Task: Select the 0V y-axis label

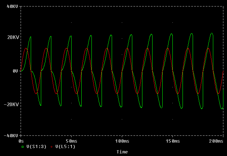Action: [15, 71]
